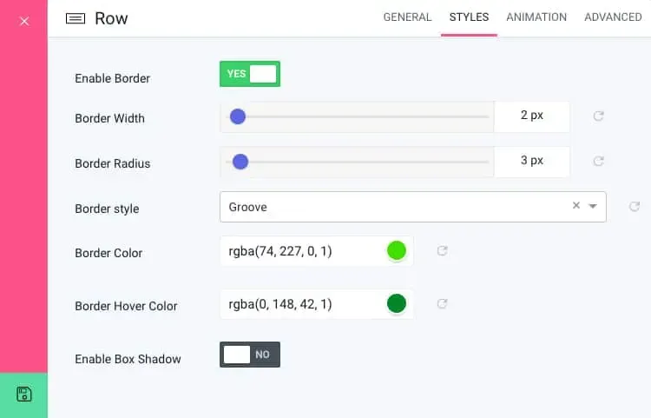Open the light green Border Color swatch
This screenshot has width=651, height=418.
tap(397, 250)
